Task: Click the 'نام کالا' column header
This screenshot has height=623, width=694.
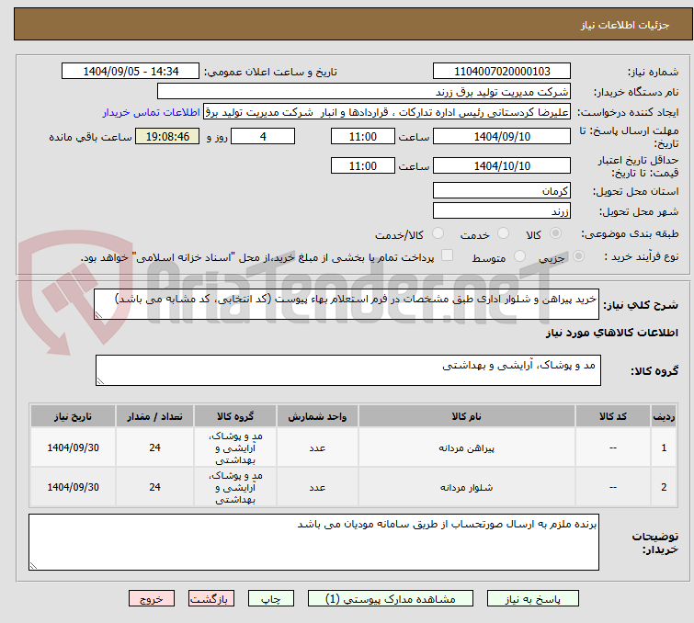Action: (x=467, y=416)
